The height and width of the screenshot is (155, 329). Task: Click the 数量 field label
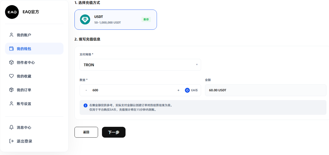click(83, 80)
